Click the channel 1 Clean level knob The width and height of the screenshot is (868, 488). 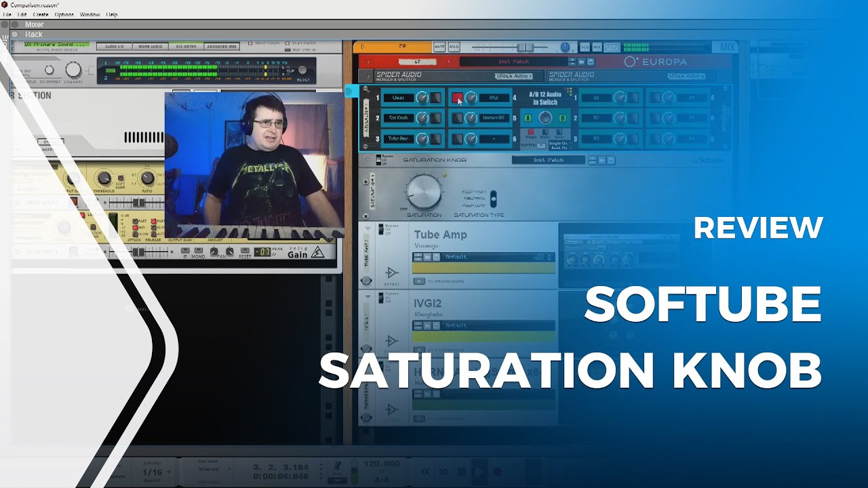[x=422, y=98]
